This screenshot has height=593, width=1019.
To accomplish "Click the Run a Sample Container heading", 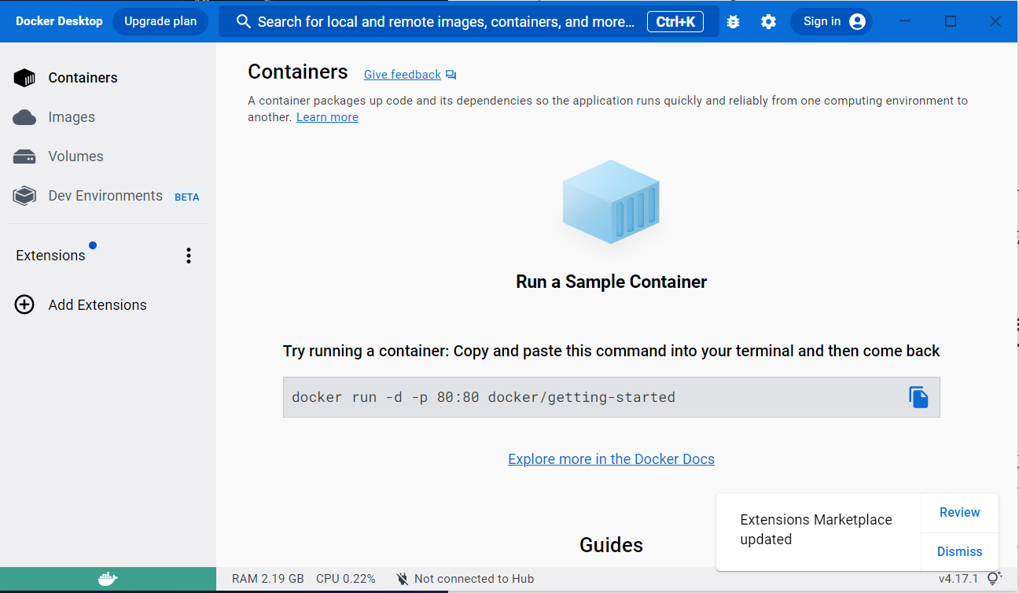I will tap(611, 282).
